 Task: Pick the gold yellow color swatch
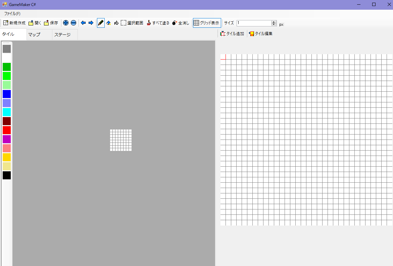(7, 157)
